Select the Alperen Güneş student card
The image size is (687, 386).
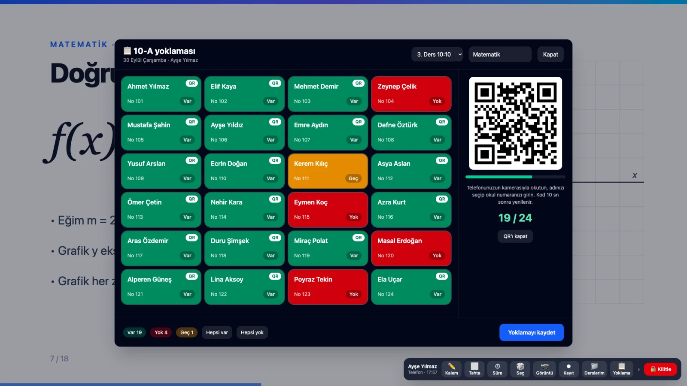(x=161, y=287)
